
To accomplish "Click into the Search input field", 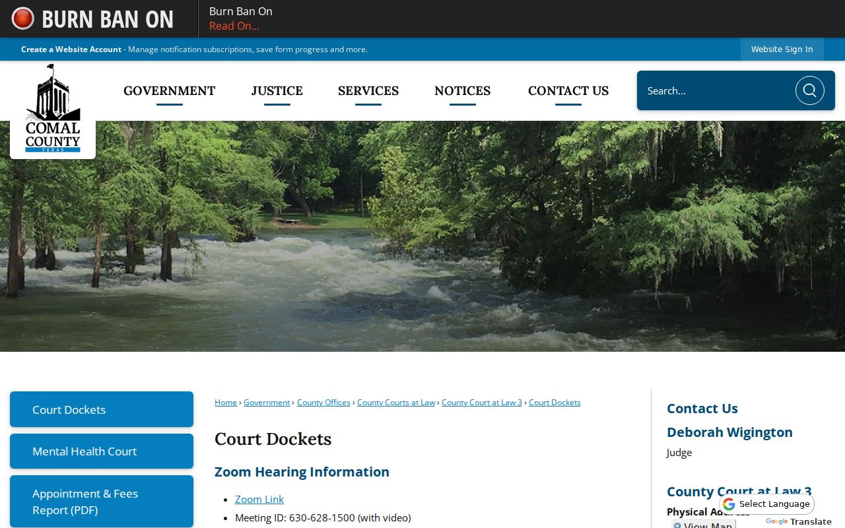I will pos(716,90).
